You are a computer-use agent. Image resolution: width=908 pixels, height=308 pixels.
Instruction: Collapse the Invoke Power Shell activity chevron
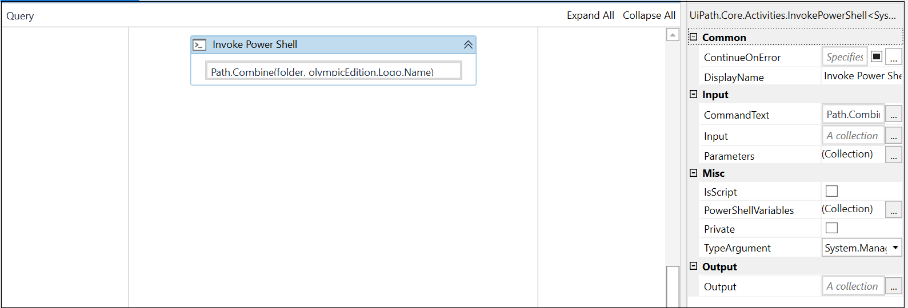coord(468,44)
